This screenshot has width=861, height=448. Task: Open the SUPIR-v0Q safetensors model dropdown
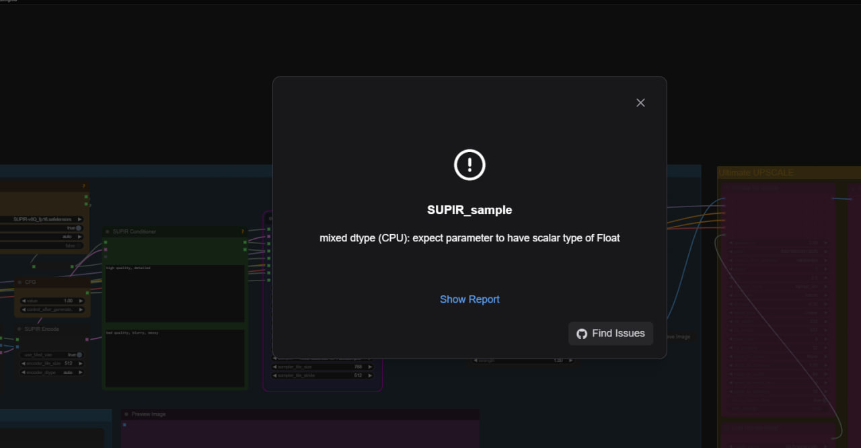tap(47, 219)
